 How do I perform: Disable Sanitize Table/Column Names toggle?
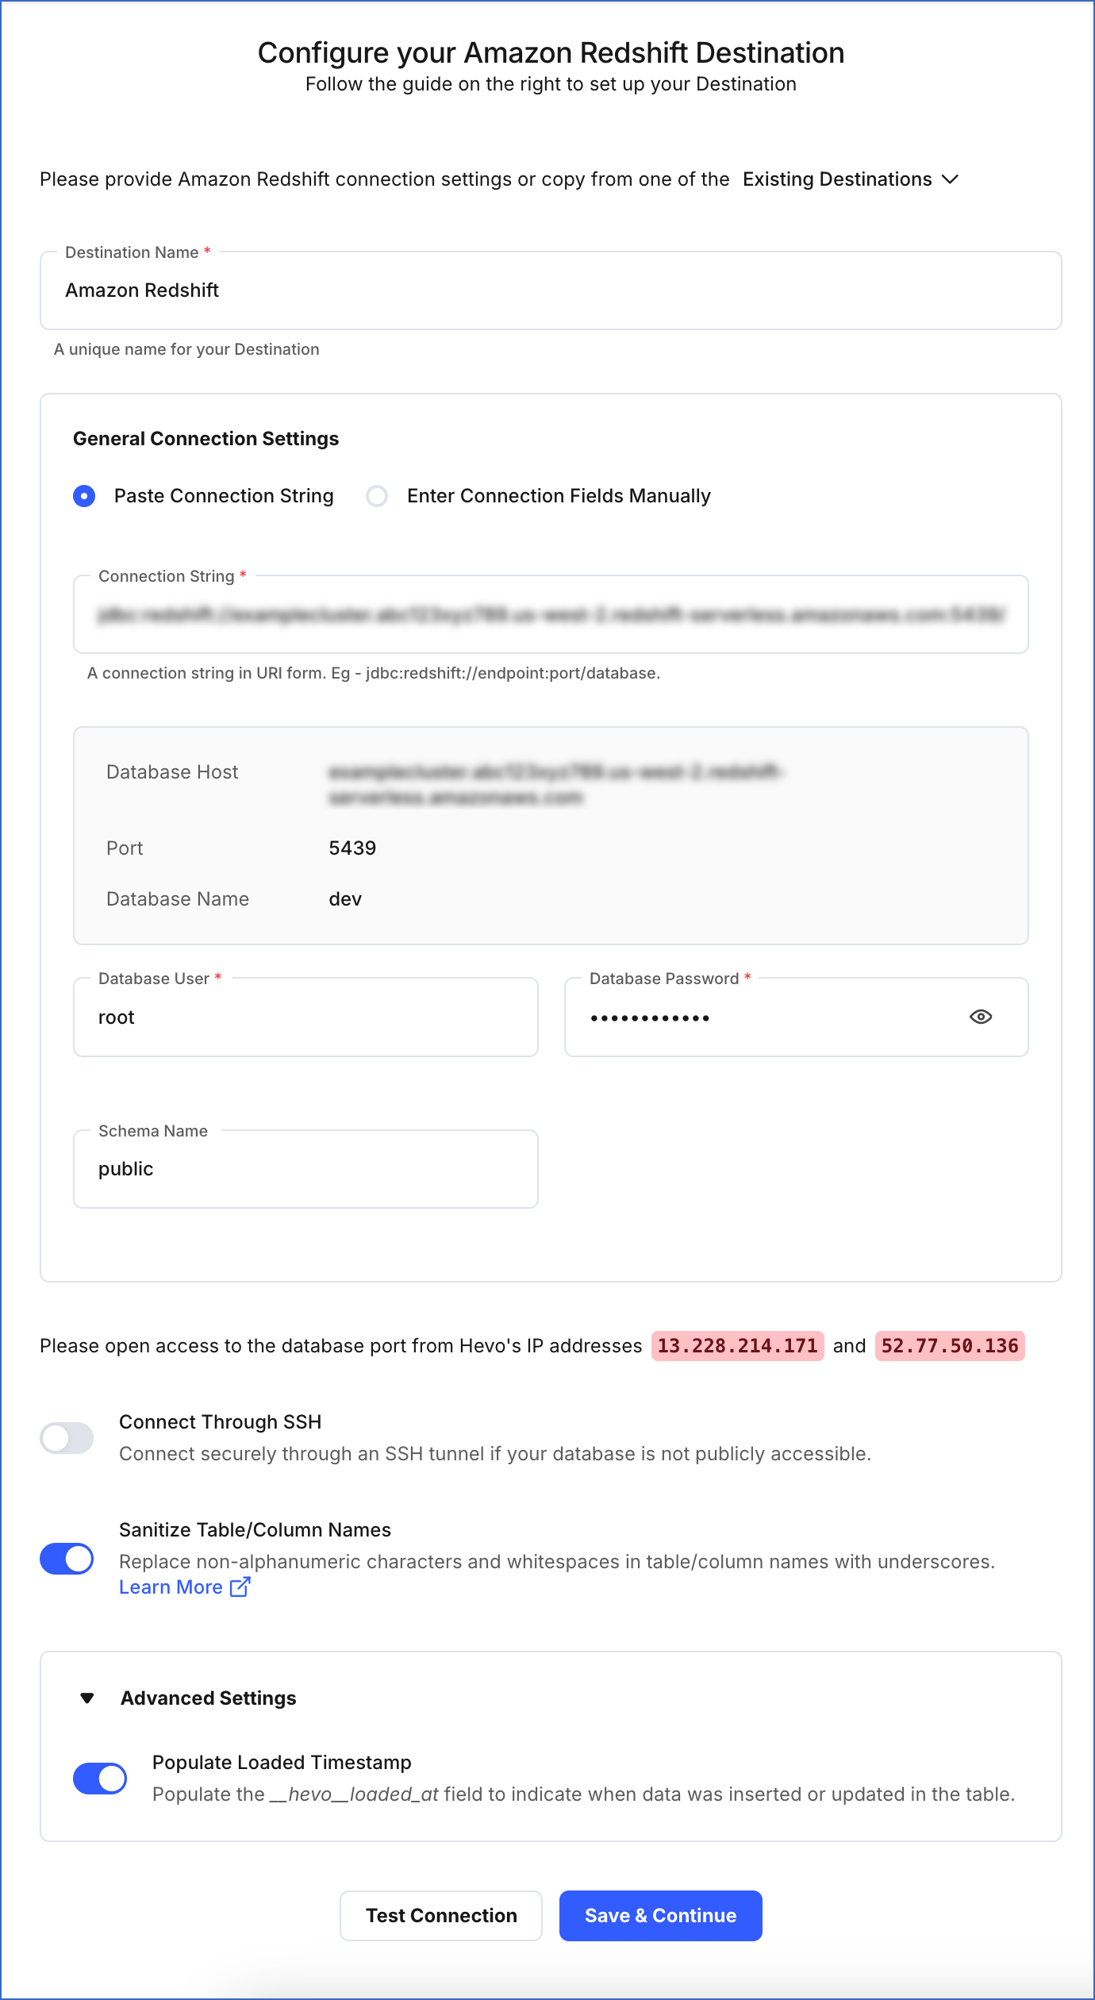67,1558
